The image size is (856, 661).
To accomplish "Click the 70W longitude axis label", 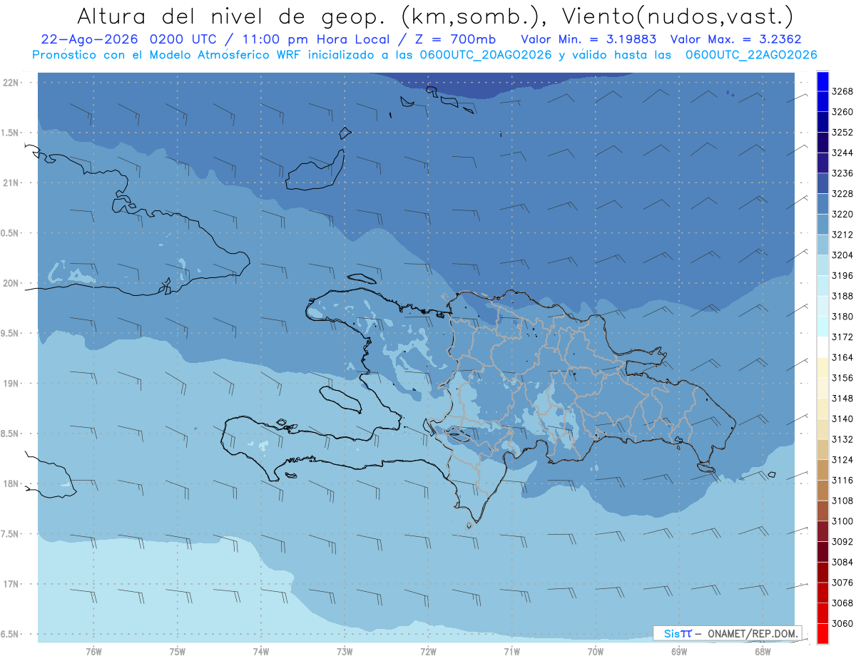I will point(596,651).
